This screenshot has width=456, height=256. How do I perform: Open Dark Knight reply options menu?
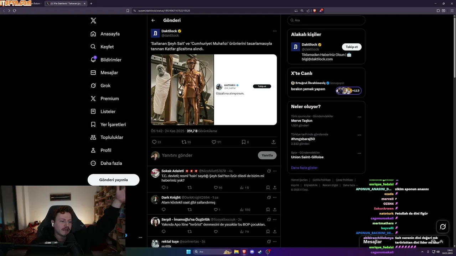[x=275, y=197]
